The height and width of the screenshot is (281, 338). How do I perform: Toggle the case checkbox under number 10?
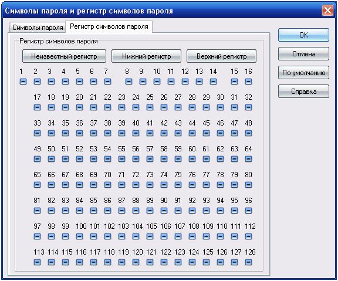point(157,82)
